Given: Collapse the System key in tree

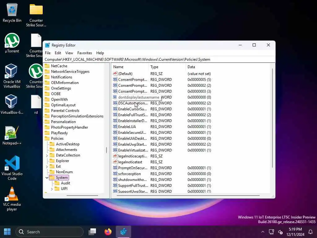Looking at the screenshot, I should (x=47, y=178).
